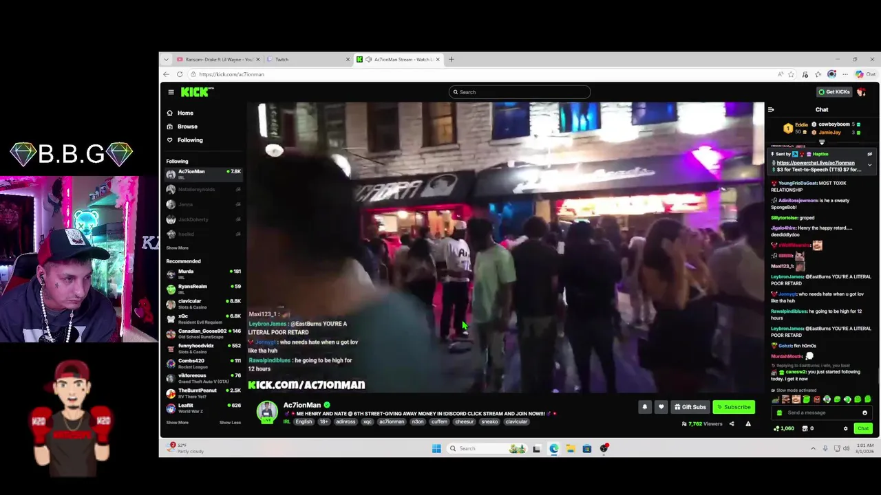Screen dimensions: 881x495
Task: Open clavicular channel in Recommended
Action: (204, 303)
